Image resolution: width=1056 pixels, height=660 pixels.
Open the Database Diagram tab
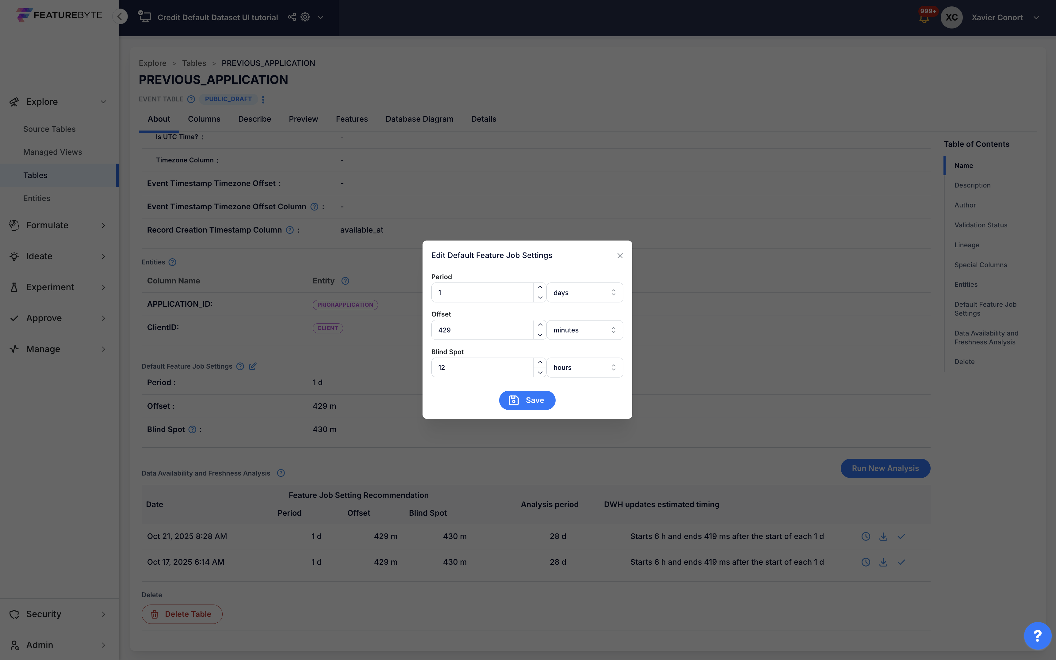[x=419, y=119]
